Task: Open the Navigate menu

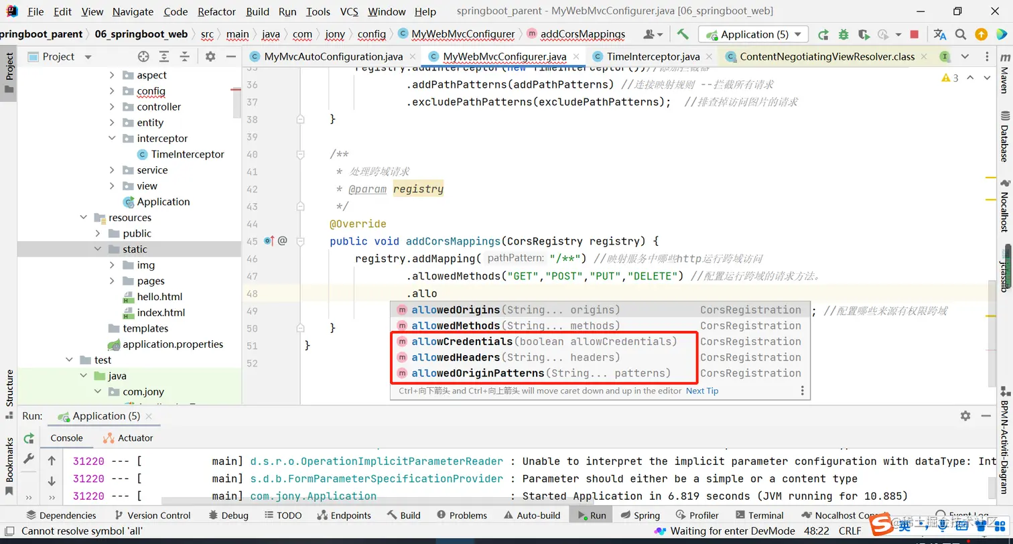Action: pos(133,11)
